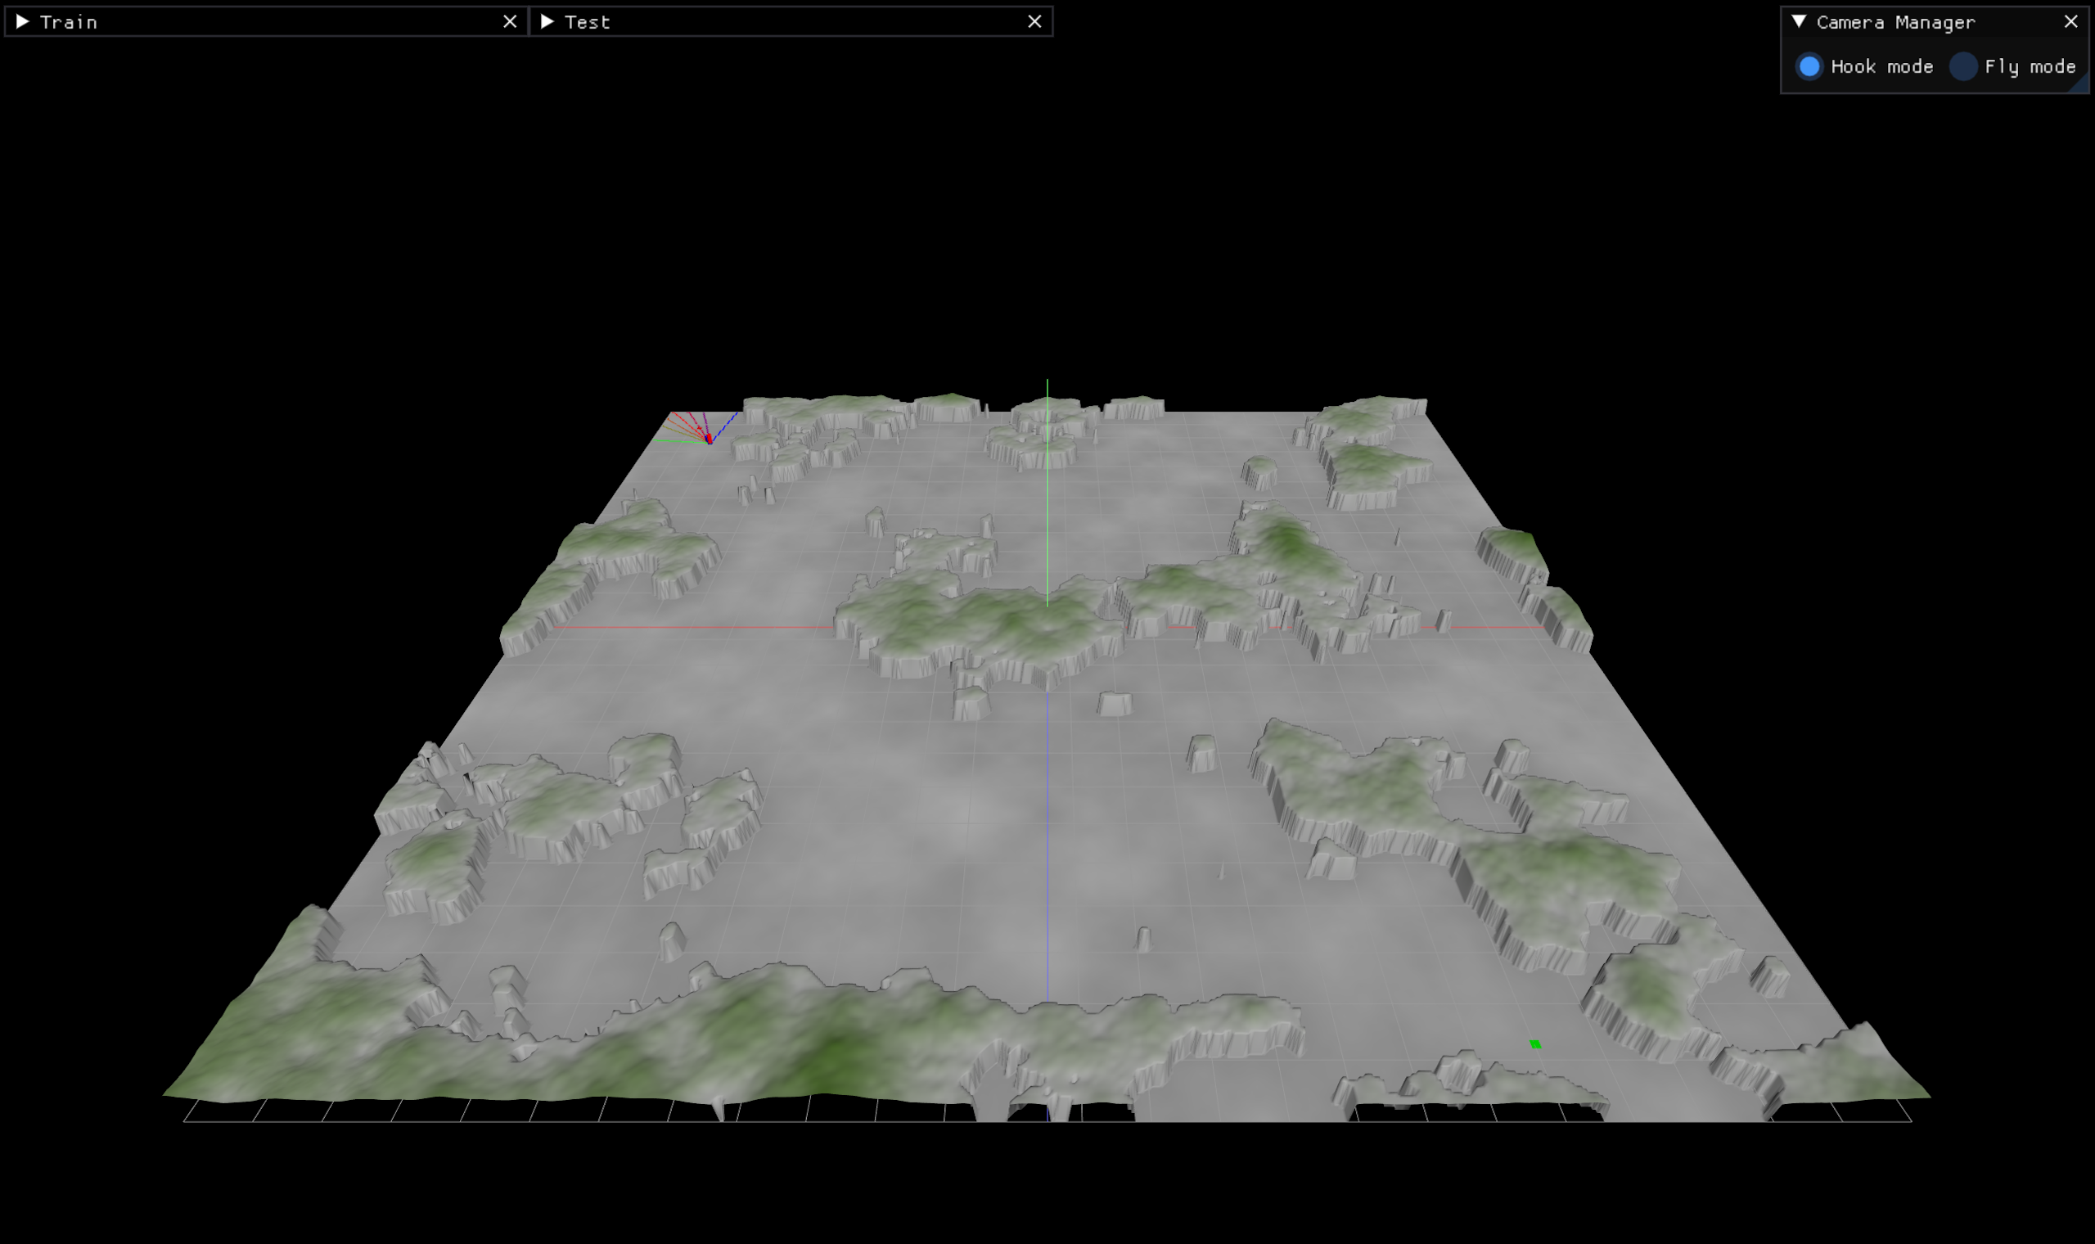
Task: Click the red agent marker with sensor rays
Action: [709, 439]
